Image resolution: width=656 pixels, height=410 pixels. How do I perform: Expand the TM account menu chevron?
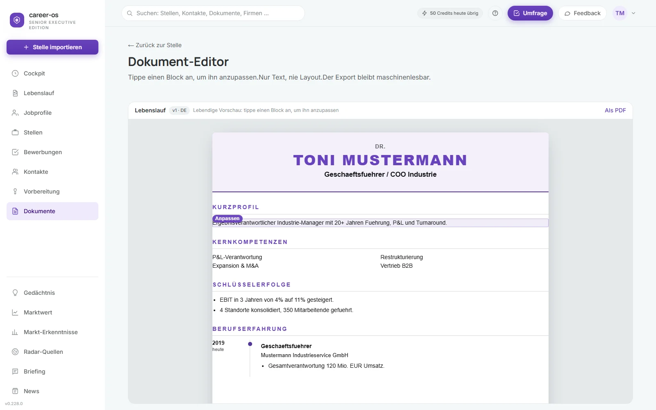(633, 13)
